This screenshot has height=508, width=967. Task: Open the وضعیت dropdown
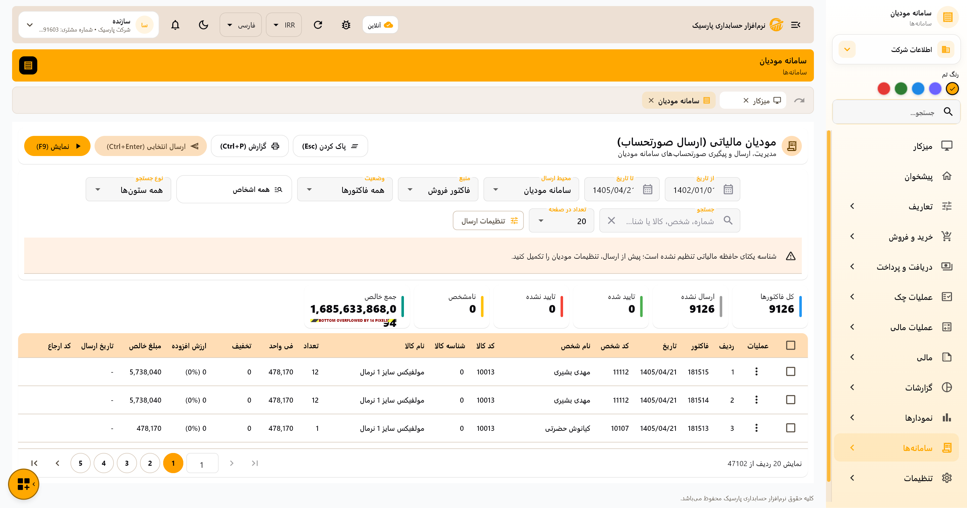point(345,190)
